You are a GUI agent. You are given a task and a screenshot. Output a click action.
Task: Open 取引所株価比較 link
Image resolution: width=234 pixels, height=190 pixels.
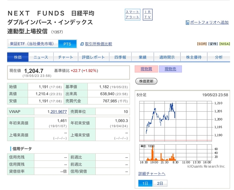tap(99, 44)
